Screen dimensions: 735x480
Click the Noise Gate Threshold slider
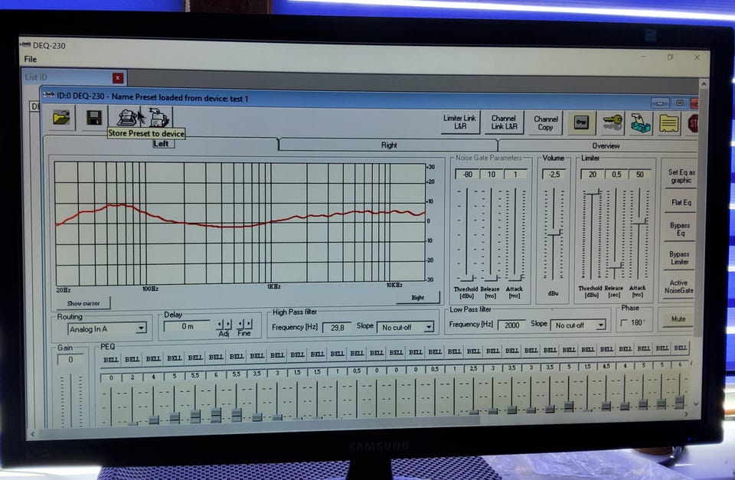click(466, 234)
